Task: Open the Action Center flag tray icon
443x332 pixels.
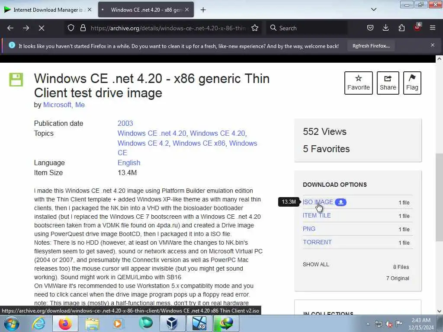Action: point(399,324)
